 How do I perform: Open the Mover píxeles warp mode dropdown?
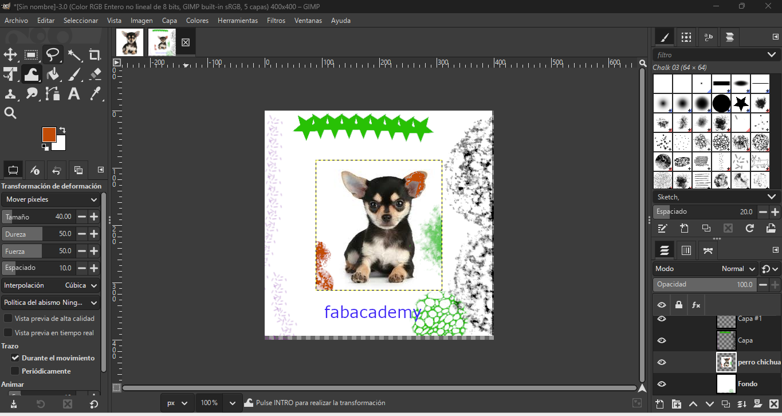coord(50,199)
